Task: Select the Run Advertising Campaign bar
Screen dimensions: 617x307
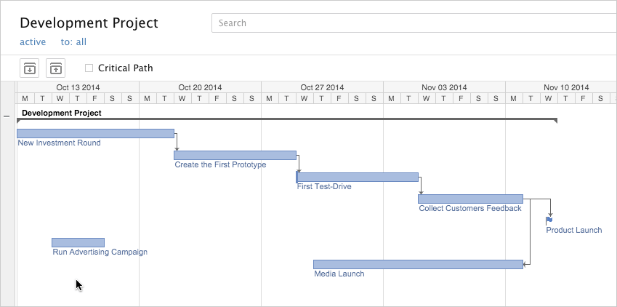Action: pyautogui.click(x=78, y=242)
